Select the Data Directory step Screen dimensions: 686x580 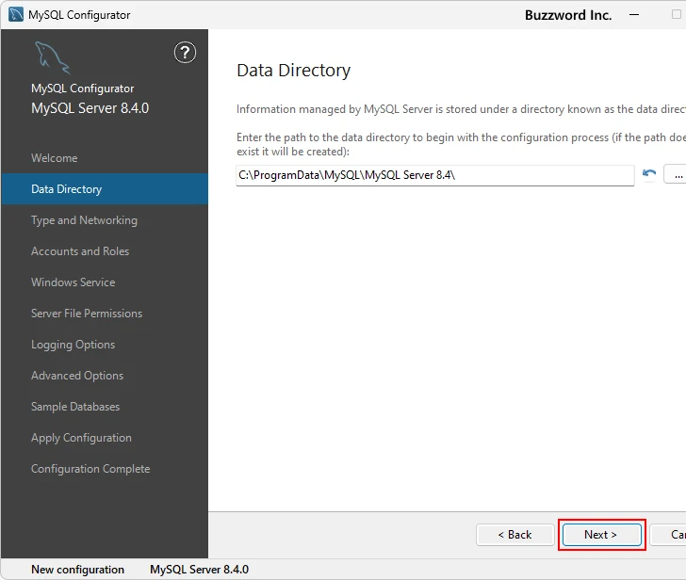tap(105, 189)
